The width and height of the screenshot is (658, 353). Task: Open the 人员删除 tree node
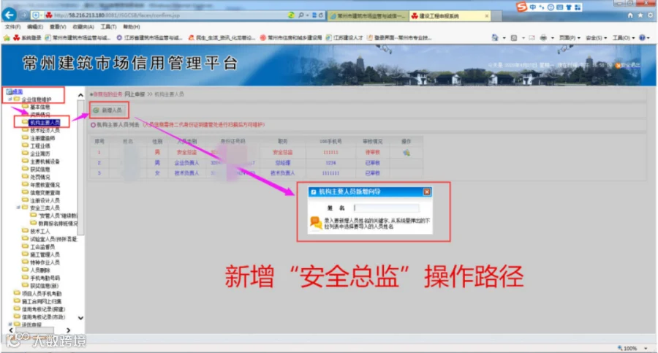[x=40, y=270]
